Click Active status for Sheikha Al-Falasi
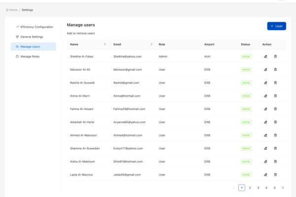The image size is (296, 197). (246, 57)
